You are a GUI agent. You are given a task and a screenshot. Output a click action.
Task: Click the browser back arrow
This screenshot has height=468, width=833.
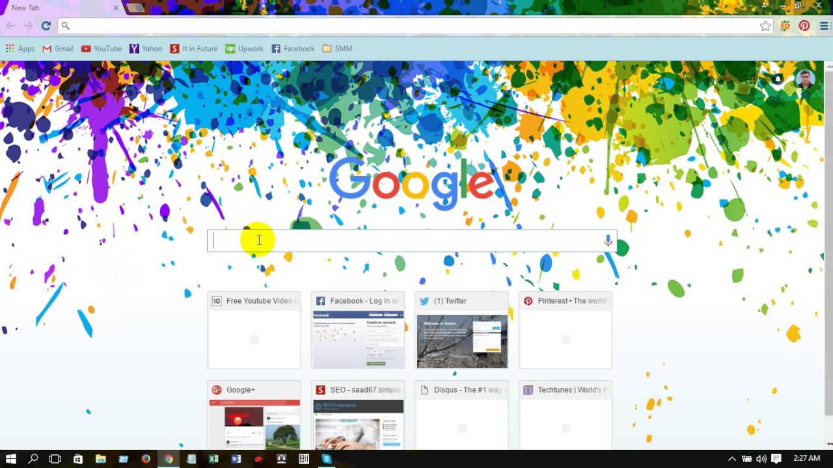coord(10,26)
